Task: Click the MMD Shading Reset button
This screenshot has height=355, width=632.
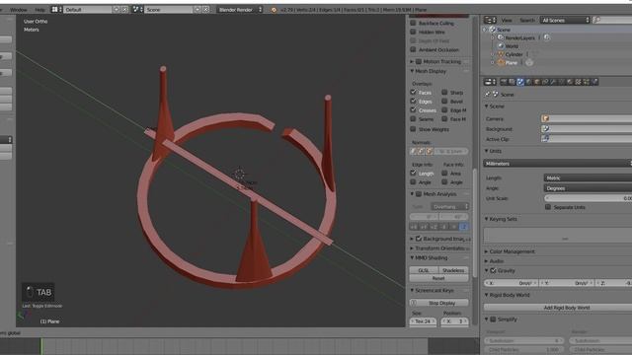Action: point(438,278)
